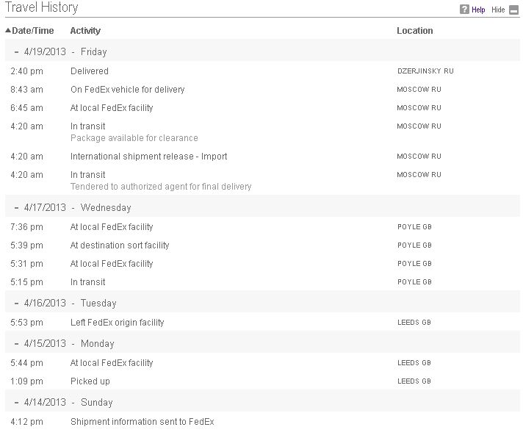The width and height of the screenshot is (523, 438).
Task: Collapse the 4/16/2013 Tuesday group
Action: pyautogui.click(x=16, y=304)
